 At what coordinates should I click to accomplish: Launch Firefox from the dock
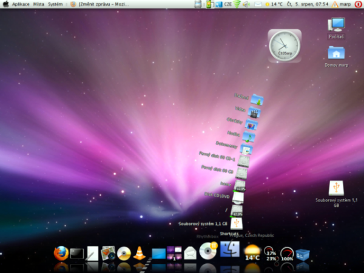click(x=61, y=253)
